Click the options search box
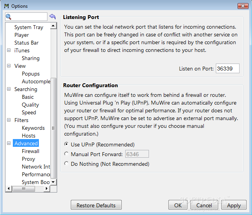The width and height of the screenshot is (252, 215). [x=26, y=17]
